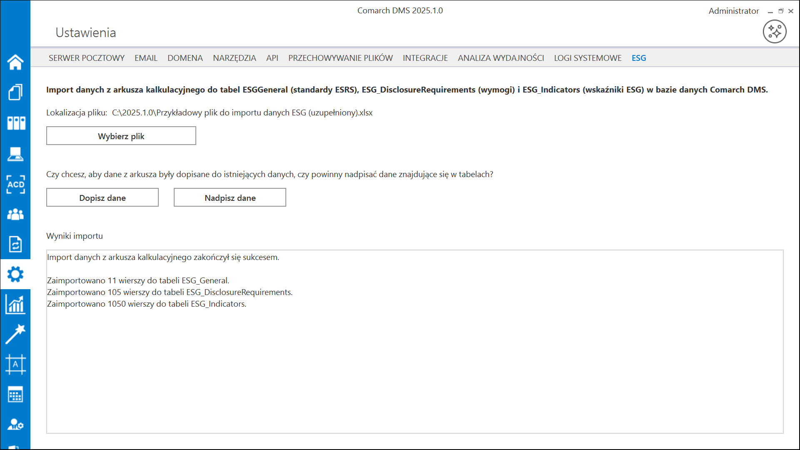The width and height of the screenshot is (800, 450).
Task: Go to the API tab
Action: [x=272, y=58]
